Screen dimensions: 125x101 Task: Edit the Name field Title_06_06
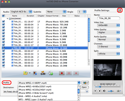coord(108,18)
